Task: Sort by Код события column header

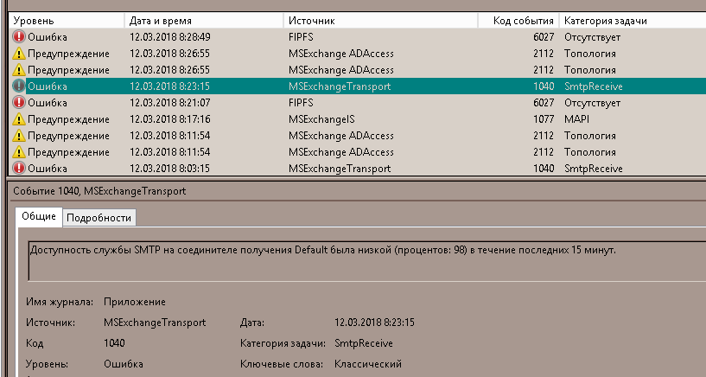Action: click(518, 21)
